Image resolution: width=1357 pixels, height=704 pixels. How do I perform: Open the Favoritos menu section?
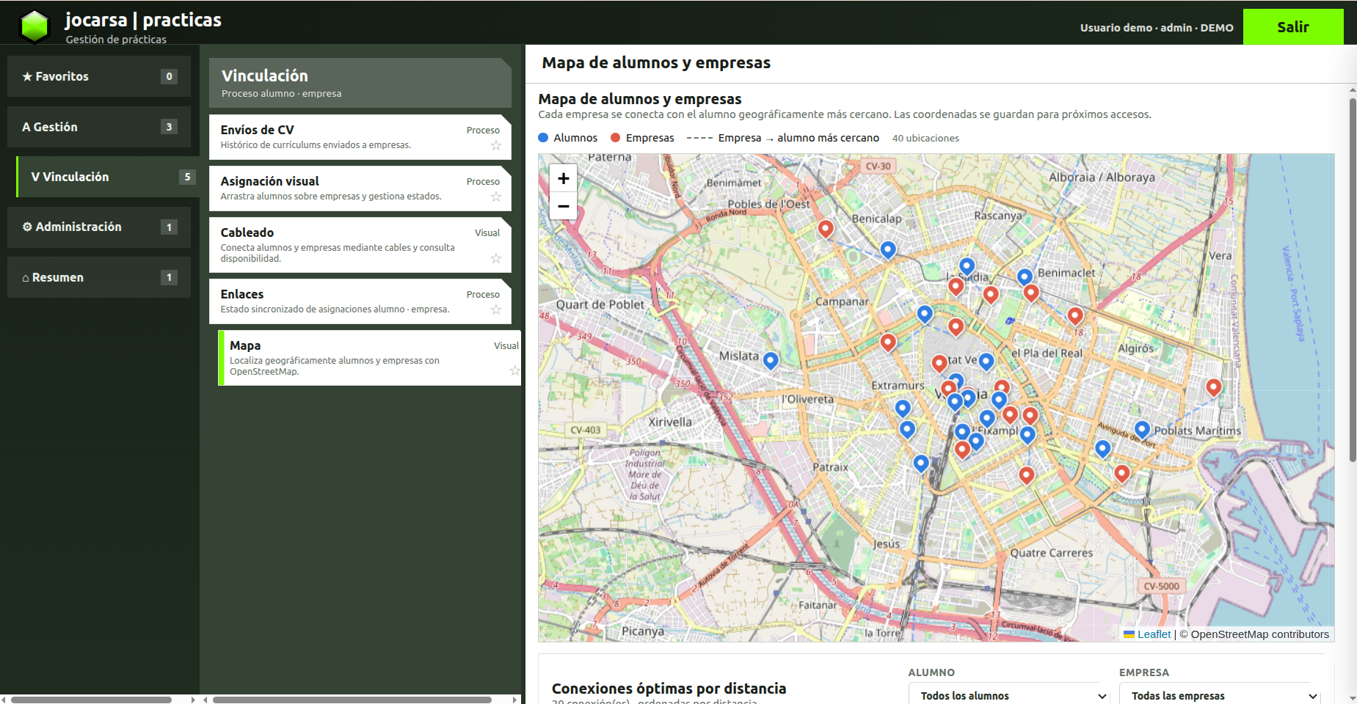coord(99,76)
